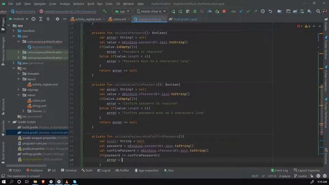Click the Sync Project with Gradle icon
329x185 pixels.
point(295,11)
